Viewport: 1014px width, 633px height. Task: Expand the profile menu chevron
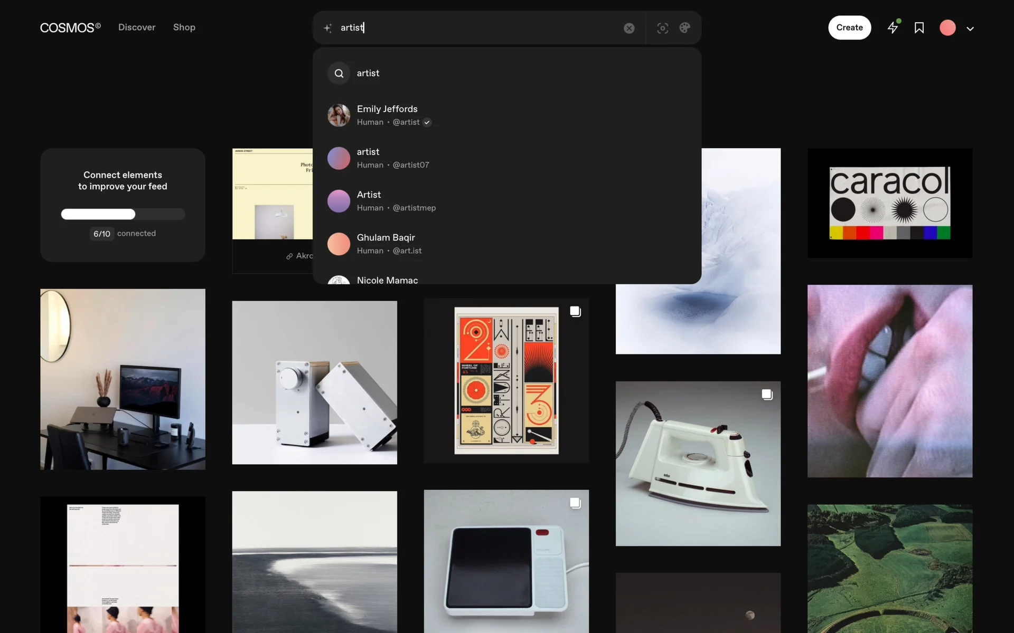[x=970, y=28]
